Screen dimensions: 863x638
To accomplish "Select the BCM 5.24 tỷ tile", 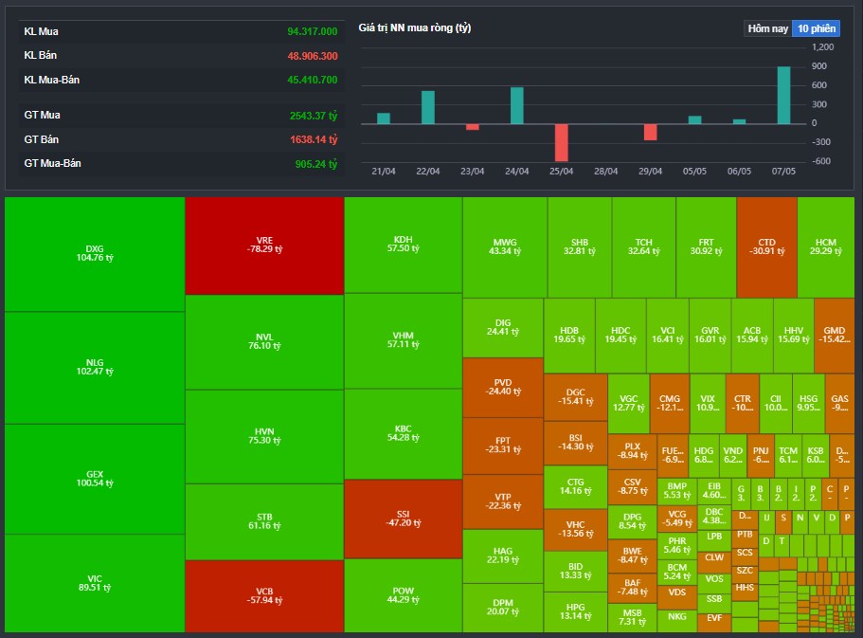I will click(x=677, y=572).
